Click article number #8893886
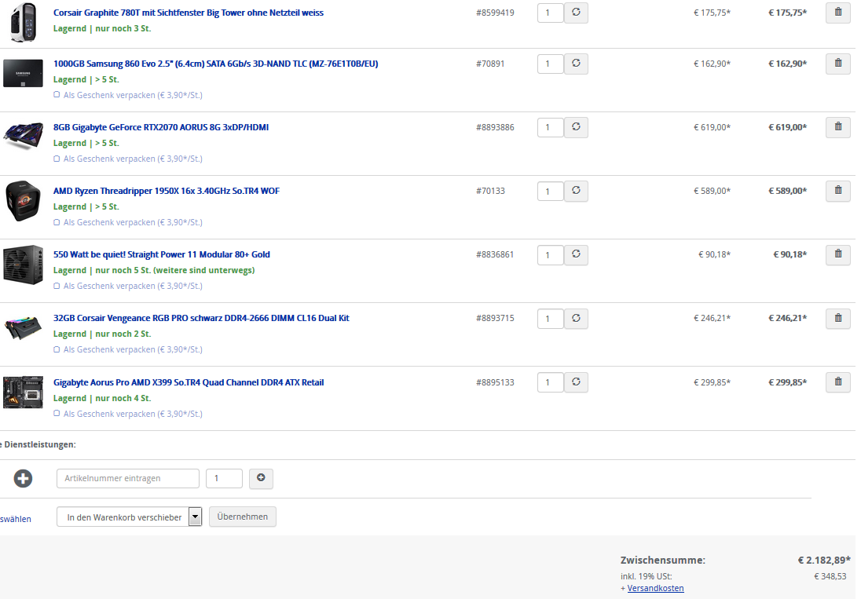 (495, 127)
